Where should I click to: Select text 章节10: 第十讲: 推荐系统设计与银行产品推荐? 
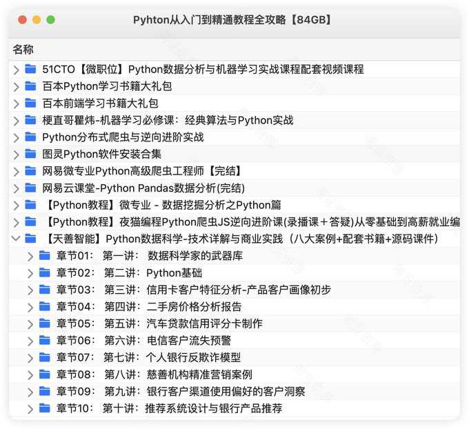(169, 408)
